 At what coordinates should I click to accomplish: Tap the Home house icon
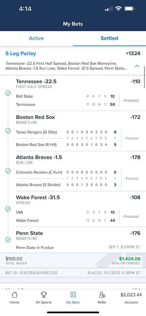tap(15, 295)
